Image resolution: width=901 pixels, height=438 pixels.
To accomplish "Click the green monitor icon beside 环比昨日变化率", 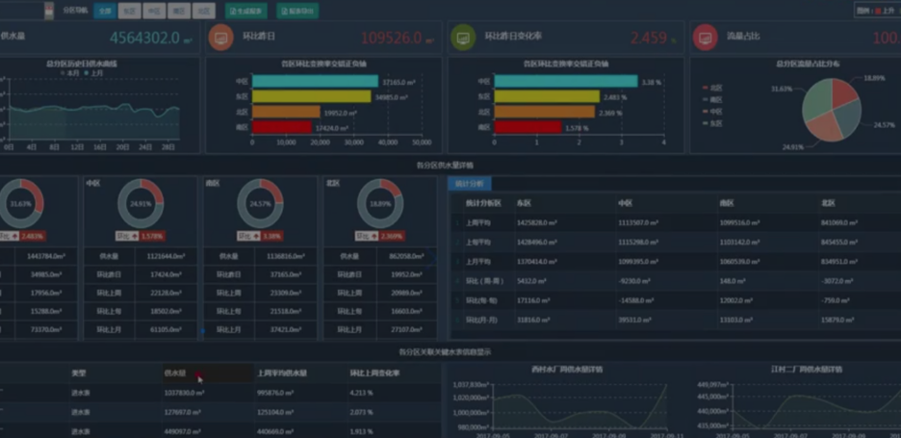I will (x=464, y=39).
